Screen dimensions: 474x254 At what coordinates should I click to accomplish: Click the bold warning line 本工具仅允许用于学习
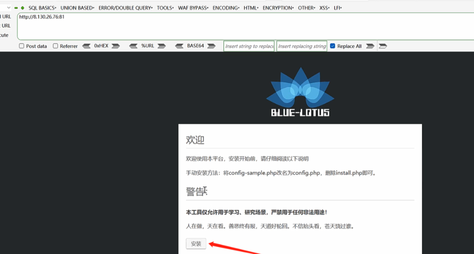(256, 213)
